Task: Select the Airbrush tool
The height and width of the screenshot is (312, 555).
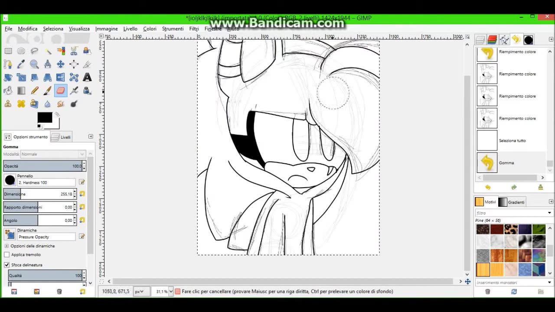Action: pyautogui.click(x=74, y=91)
